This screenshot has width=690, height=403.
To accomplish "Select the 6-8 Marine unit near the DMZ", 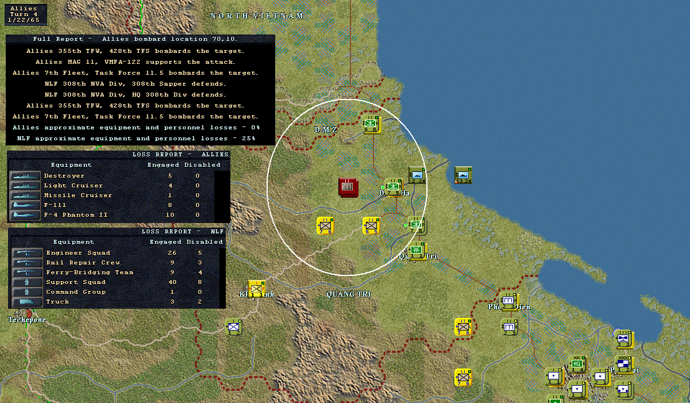I will coord(372,124).
